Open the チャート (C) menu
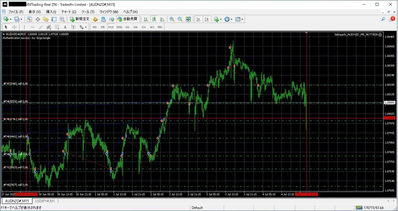Image resolution: width=398 pixels, height=211 pixels. [x=68, y=12]
